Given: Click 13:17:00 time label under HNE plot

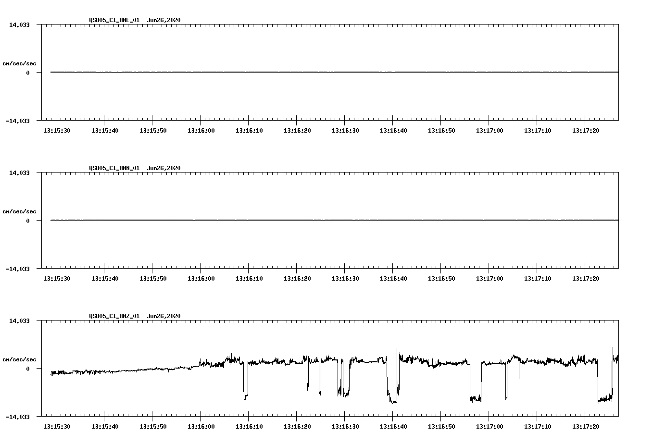Looking at the screenshot, I should click(490, 131).
